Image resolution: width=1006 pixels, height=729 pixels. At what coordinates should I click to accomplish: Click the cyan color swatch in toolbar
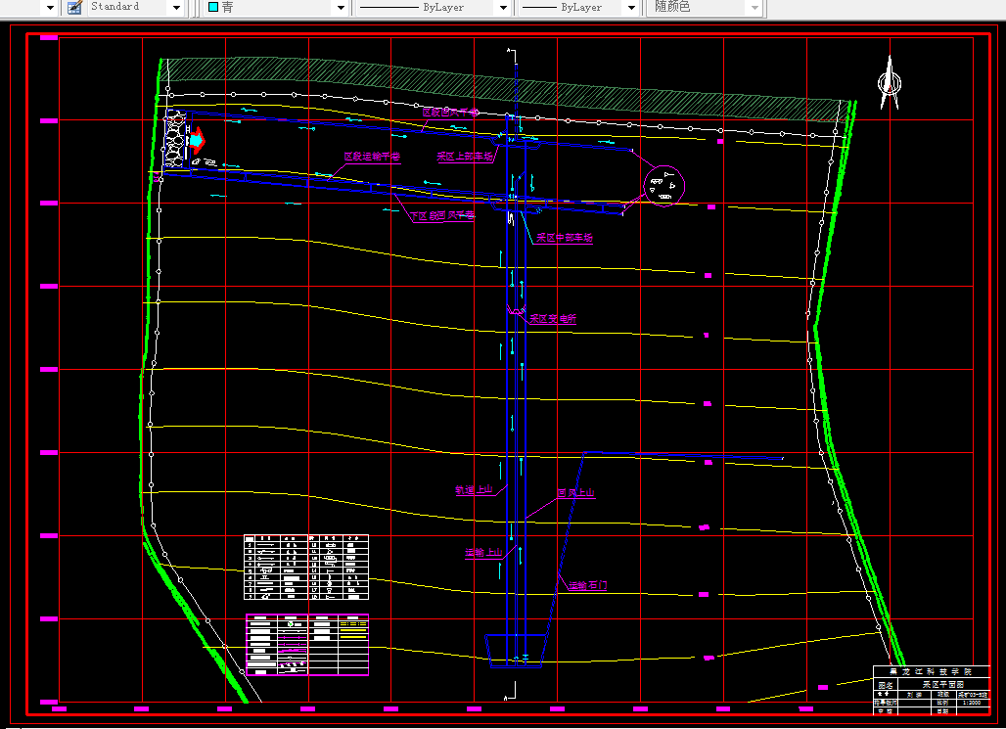[213, 7]
